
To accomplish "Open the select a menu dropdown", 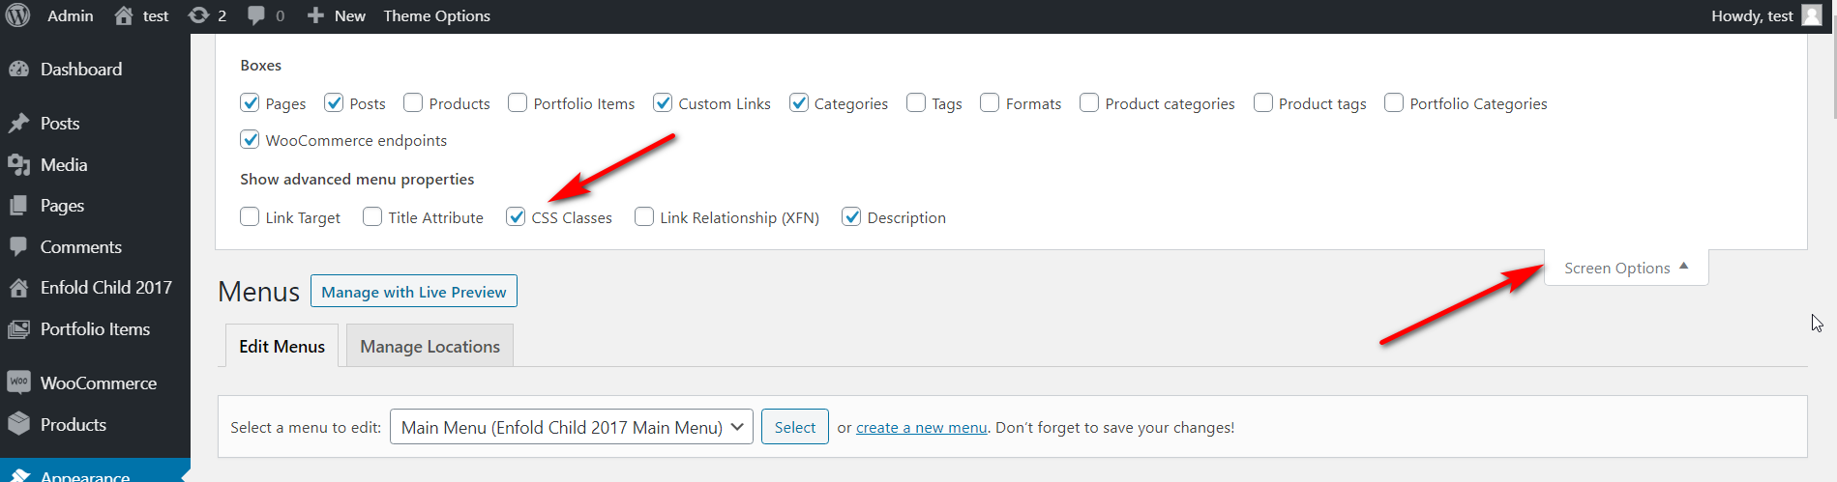I will point(572,427).
